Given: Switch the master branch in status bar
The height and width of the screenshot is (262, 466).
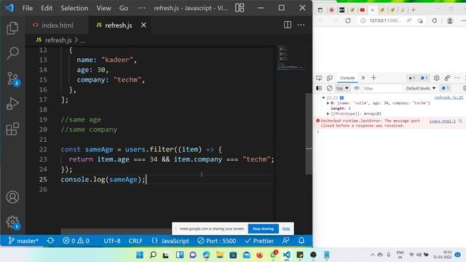Looking at the screenshot, I should [23, 241].
